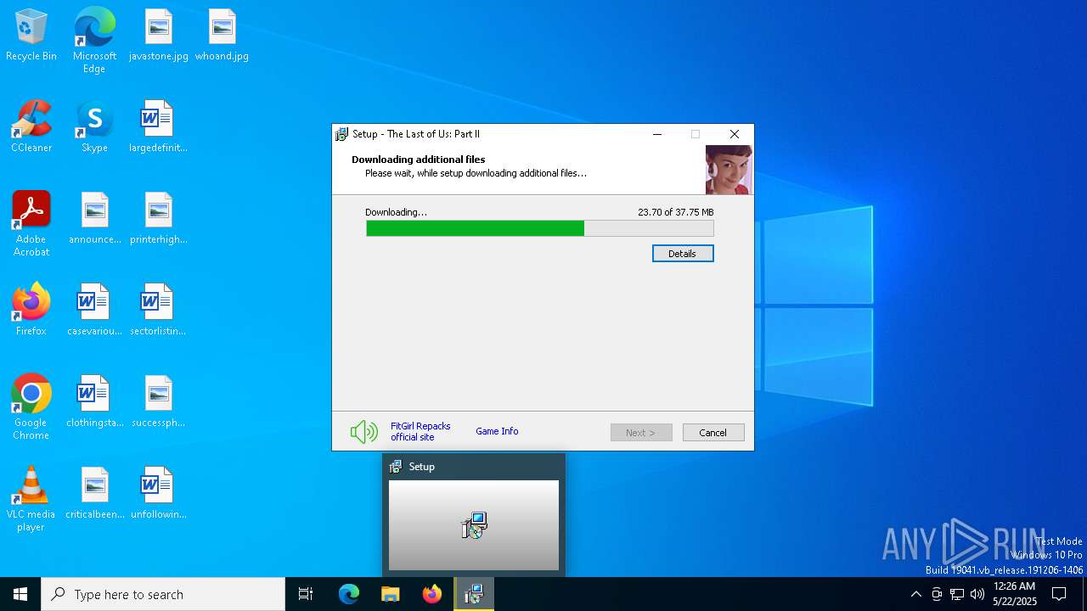The image size is (1087, 611).
Task: Click Details button in setup window
Action: pos(683,254)
